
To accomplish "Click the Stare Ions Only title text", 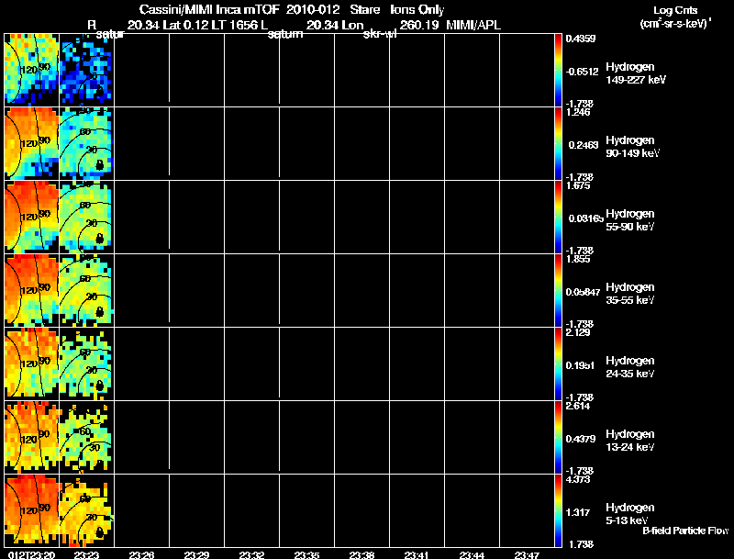I will [396, 10].
